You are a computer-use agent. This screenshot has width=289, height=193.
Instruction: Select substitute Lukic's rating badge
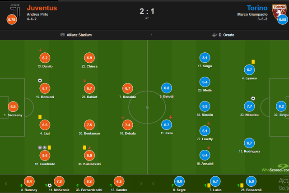[x=216, y=181]
